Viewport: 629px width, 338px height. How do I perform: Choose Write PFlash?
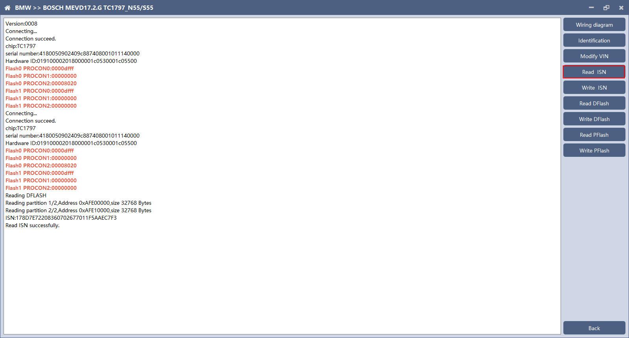(594, 150)
